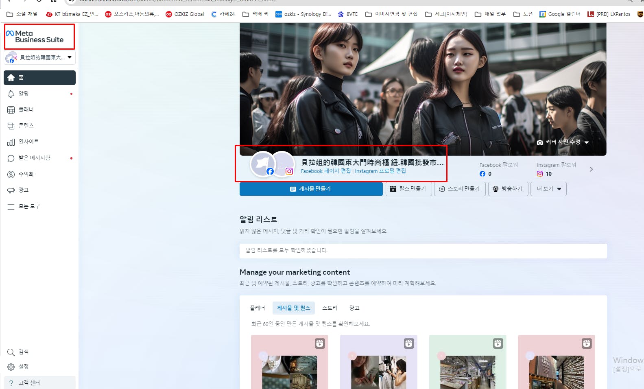Screen dimensions: 644x389
Task: Click the 알림 리스트 heading
Action: pos(258,219)
